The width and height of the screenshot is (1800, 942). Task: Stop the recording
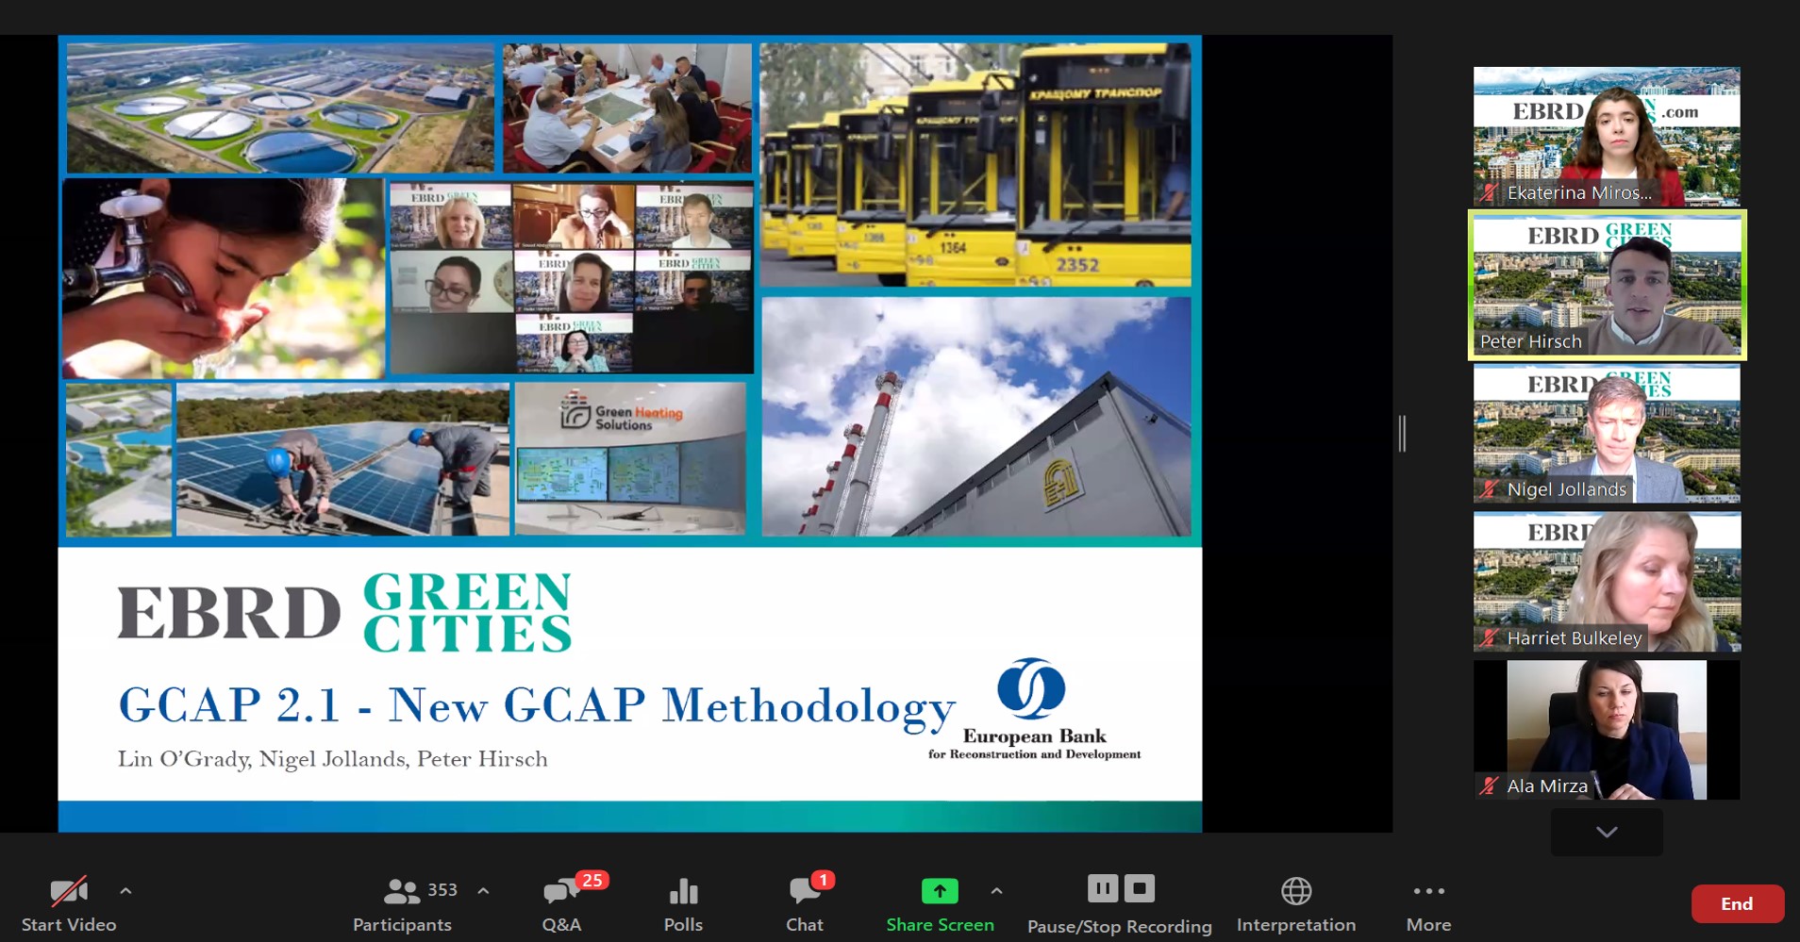pyautogui.click(x=1140, y=888)
